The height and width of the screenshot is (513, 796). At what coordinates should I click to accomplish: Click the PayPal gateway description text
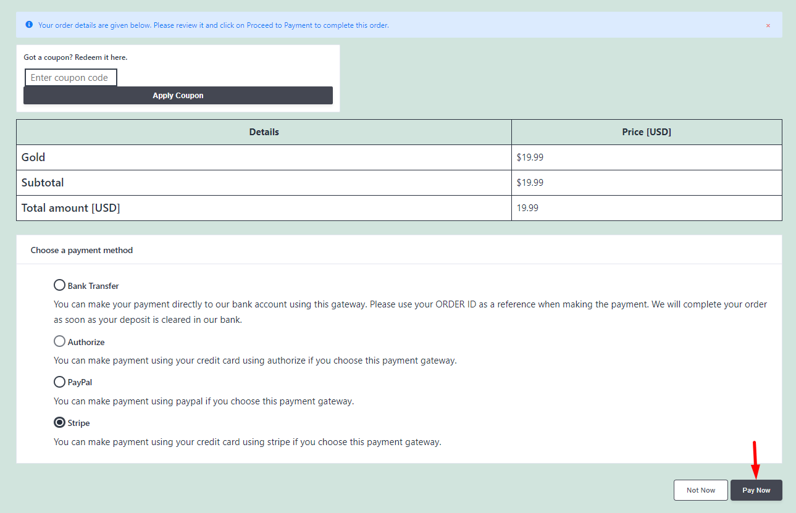pyautogui.click(x=204, y=401)
